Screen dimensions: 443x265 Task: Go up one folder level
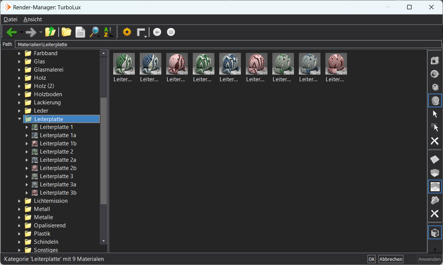(x=50, y=32)
